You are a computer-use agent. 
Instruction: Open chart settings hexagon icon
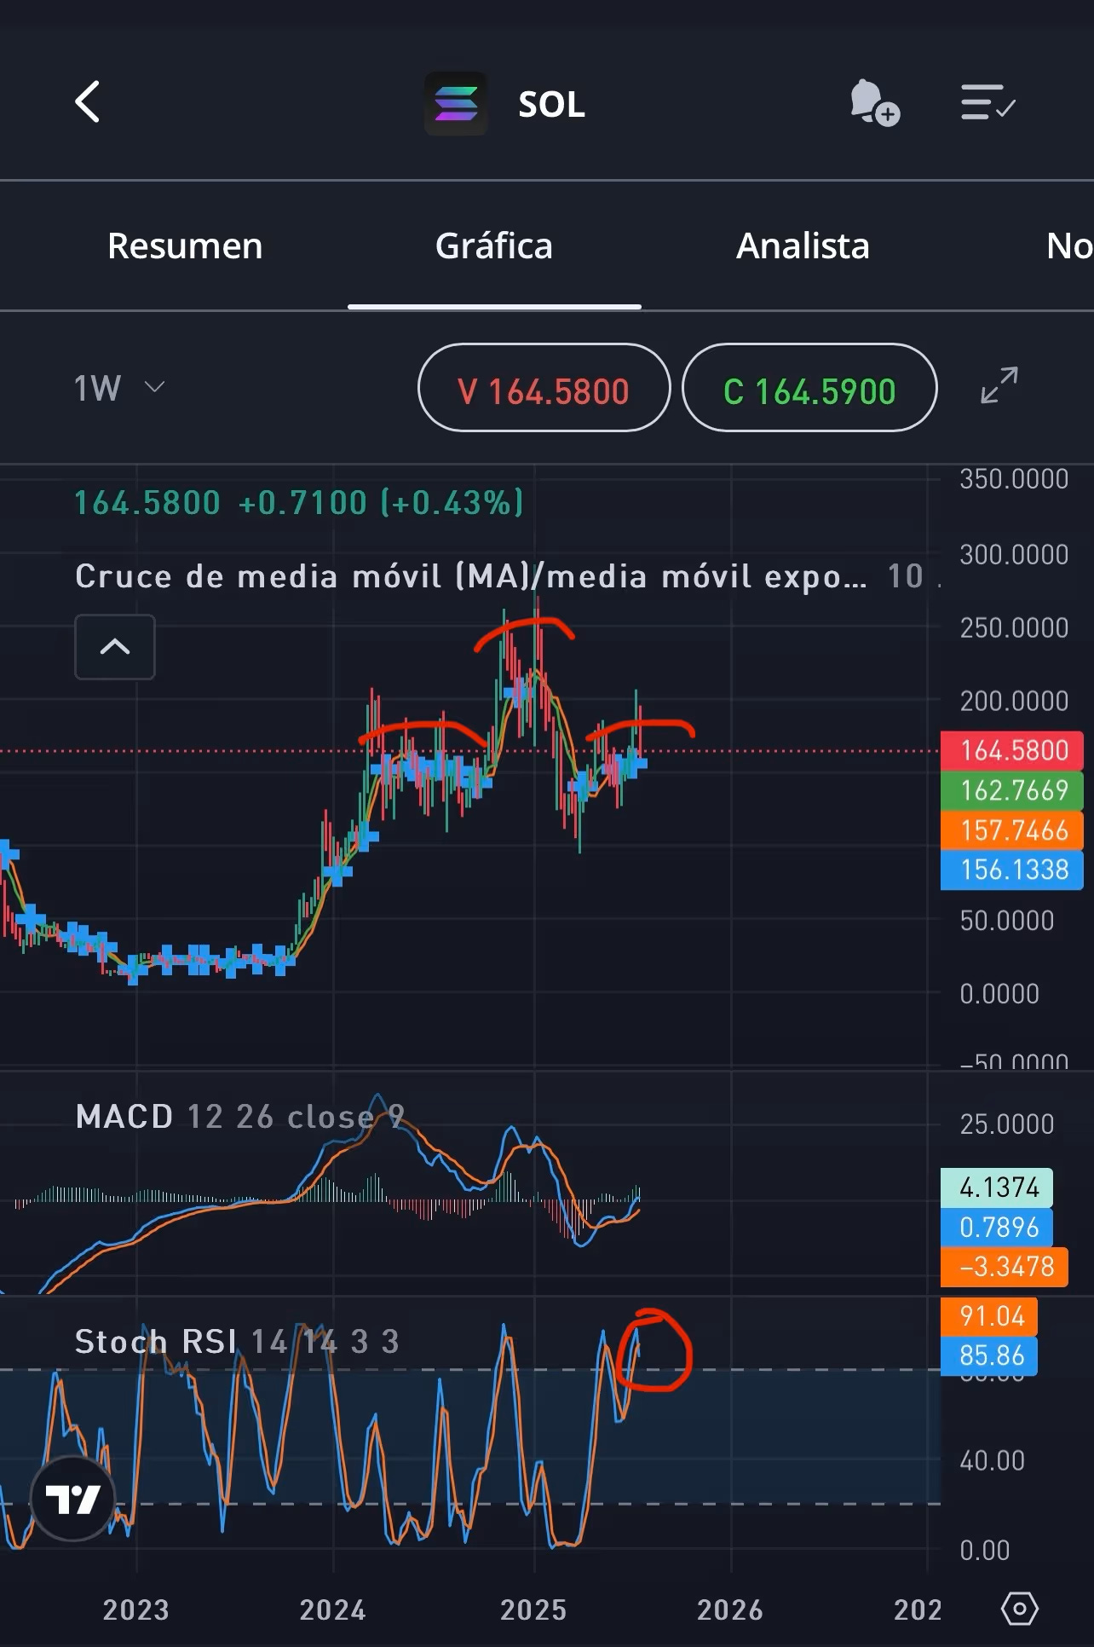1019,1609
